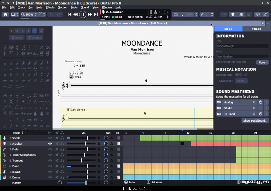Undo the last action

pos(51,15)
